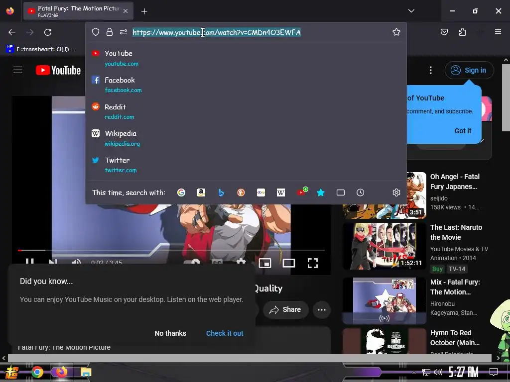Open search settings gear in the dropdown
Image resolution: width=510 pixels, height=382 pixels.
pos(396,192)
